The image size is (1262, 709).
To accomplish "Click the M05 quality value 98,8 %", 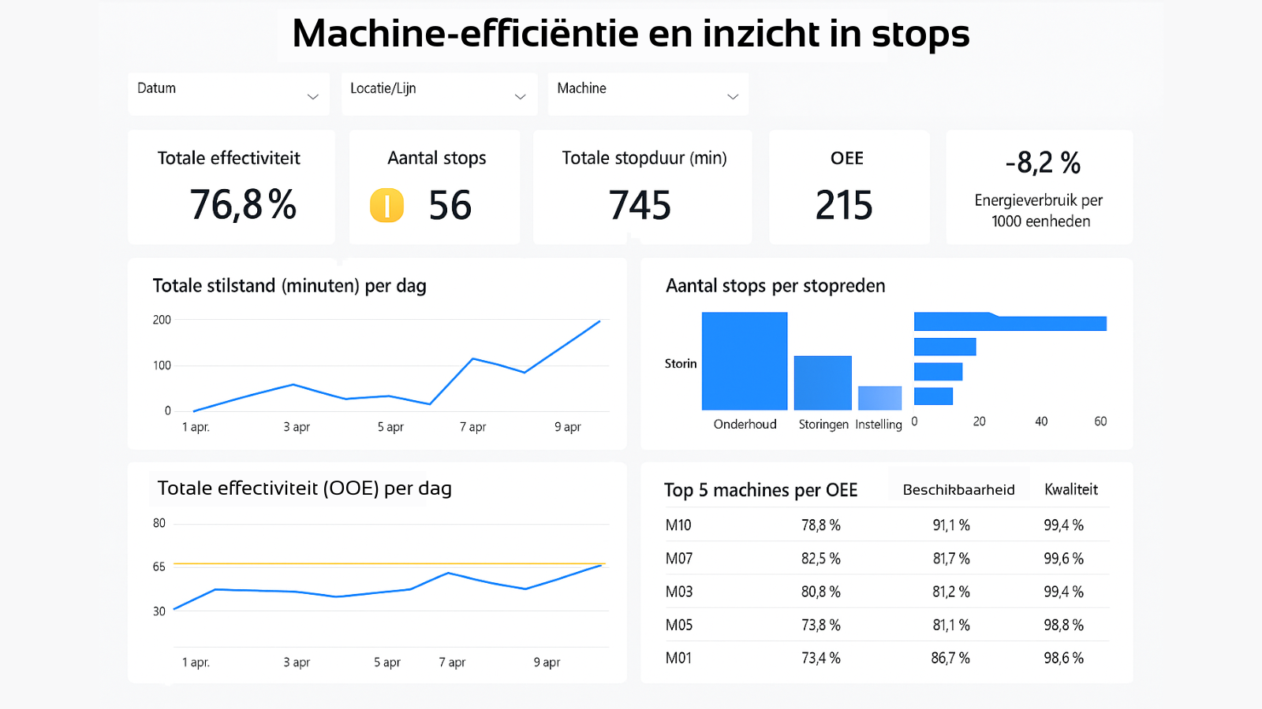I will (1064, 624).
